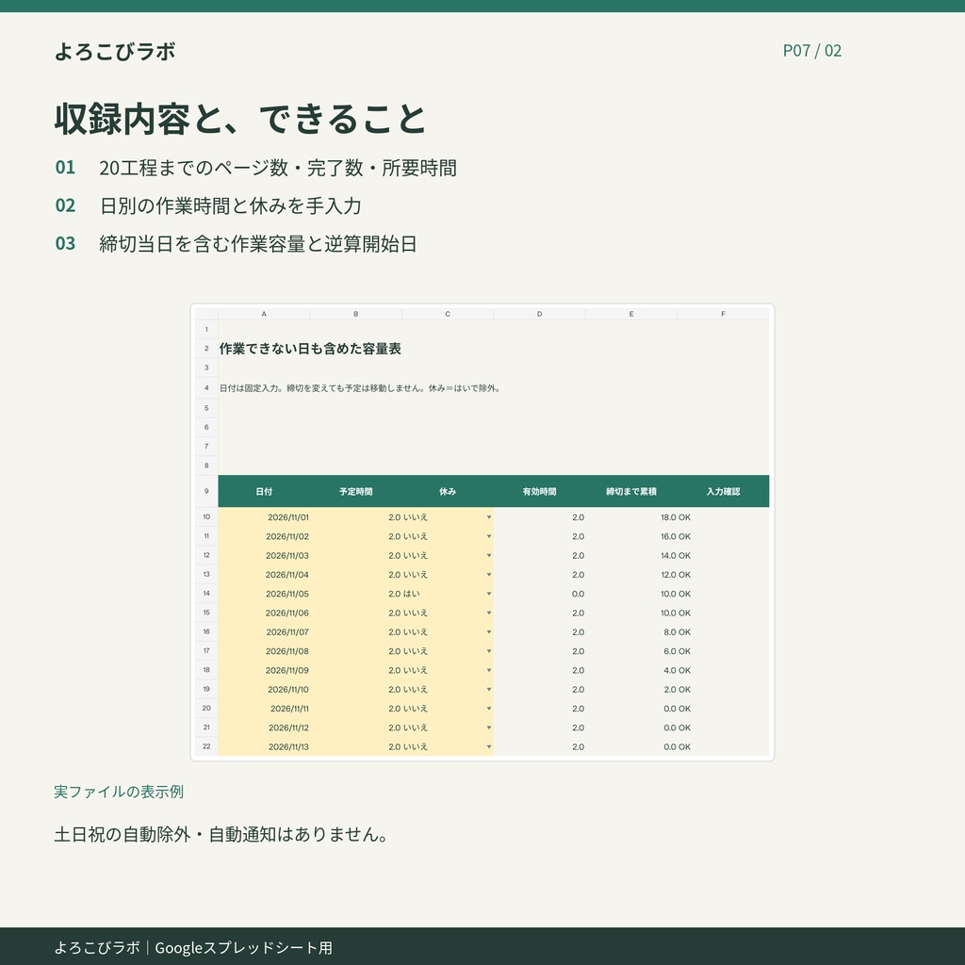
Task: Open the 休み dropdown arrow for 2026/11/12
Action: click(x=489, y=728)
